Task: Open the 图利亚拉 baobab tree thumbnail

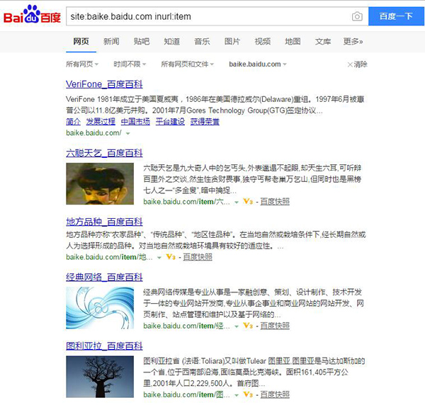Action: (x=100, y=377)
